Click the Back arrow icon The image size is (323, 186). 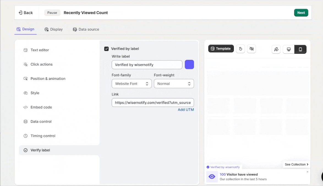tap(20, 13)
